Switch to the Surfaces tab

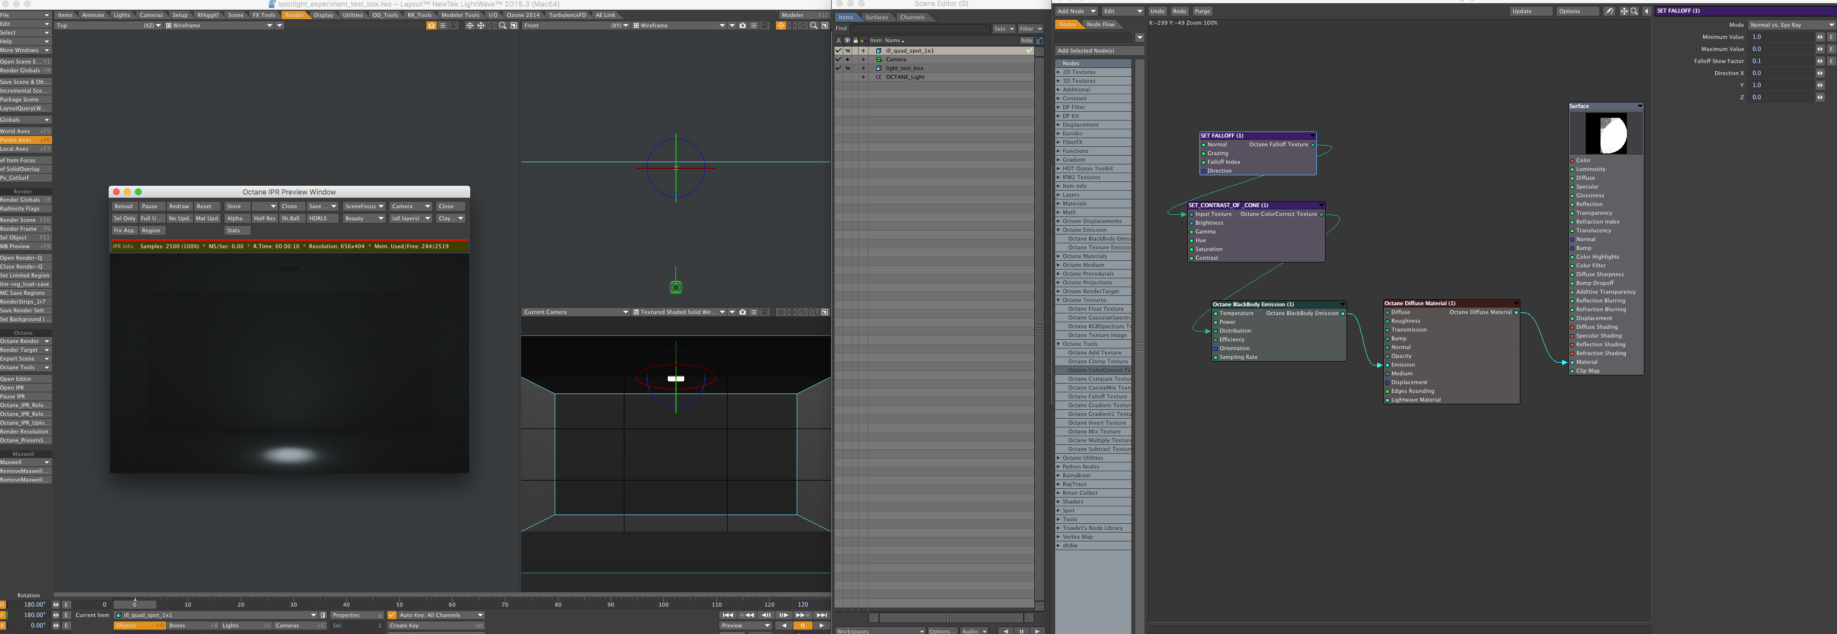click(x=876, y=17)
